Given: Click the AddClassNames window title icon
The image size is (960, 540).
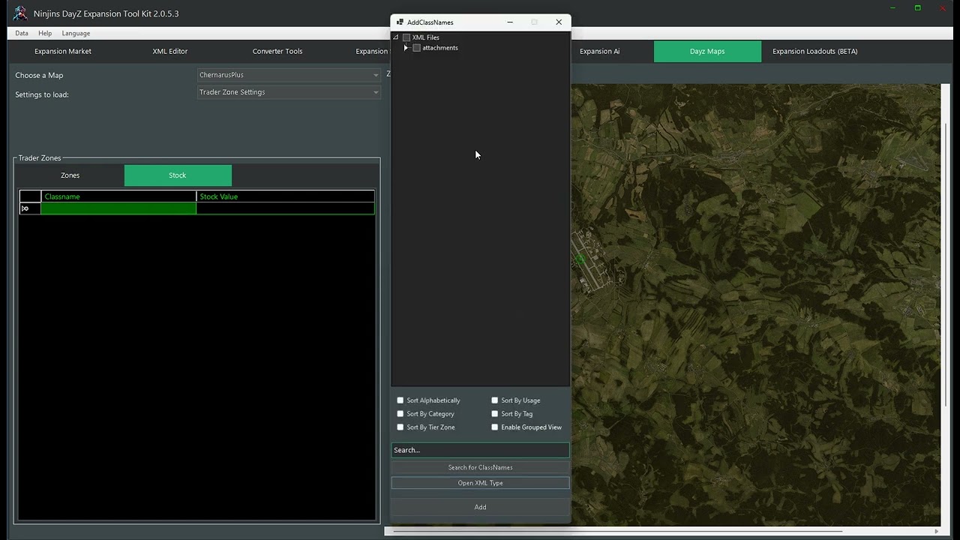Looking at the screenshot, I should click(x=400, y=22).
